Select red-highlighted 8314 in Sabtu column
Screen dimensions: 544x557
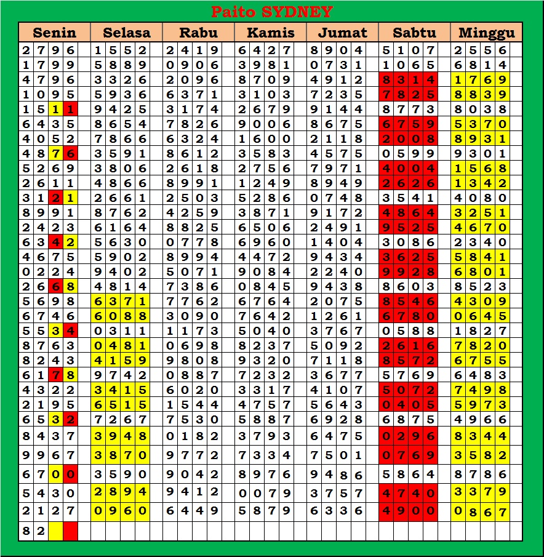[409, 79]
